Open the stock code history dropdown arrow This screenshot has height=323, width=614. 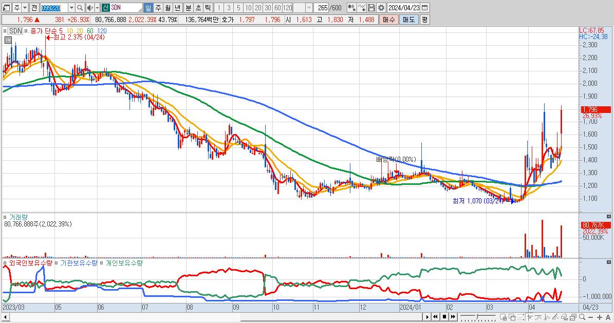71,7
